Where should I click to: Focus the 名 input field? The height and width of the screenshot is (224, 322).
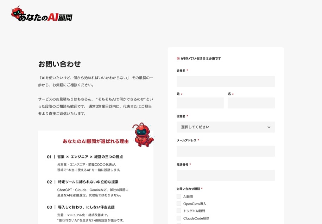(251, 103)
